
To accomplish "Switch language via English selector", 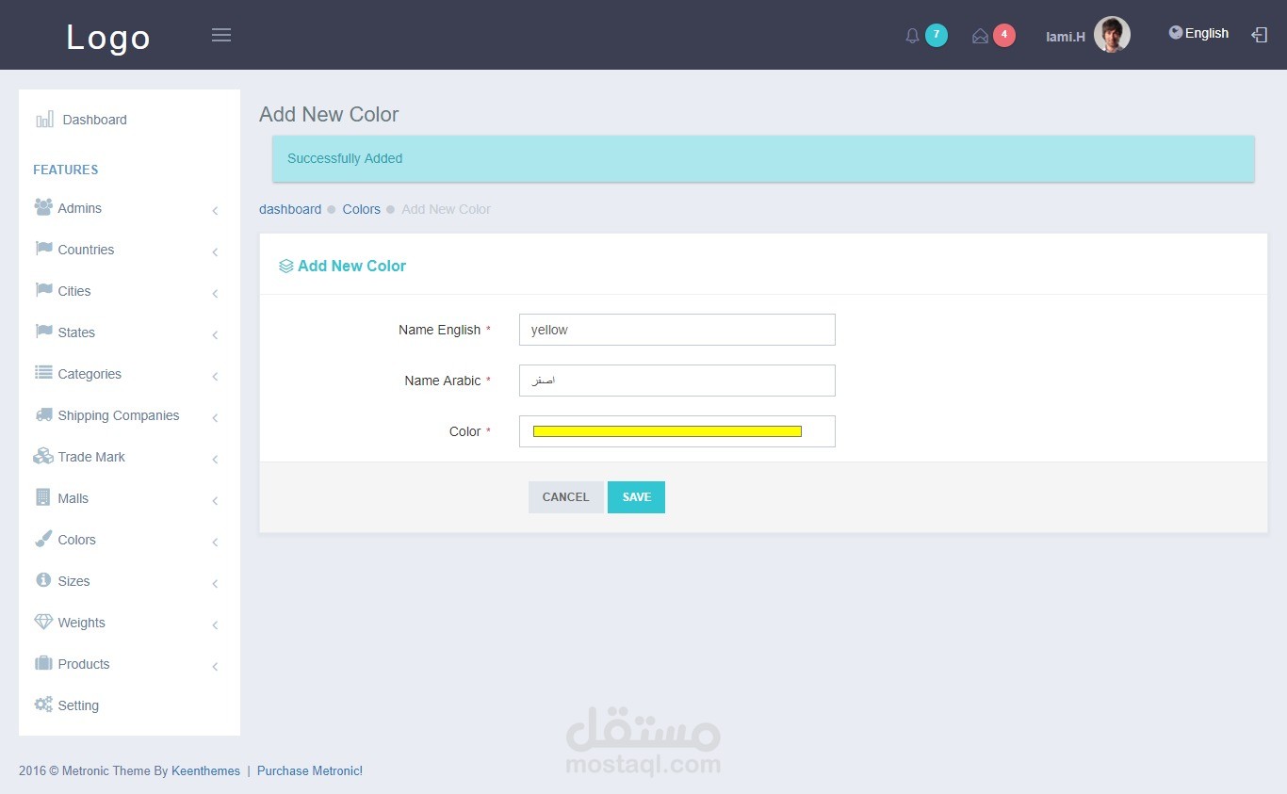I will tap(1199, 33).
